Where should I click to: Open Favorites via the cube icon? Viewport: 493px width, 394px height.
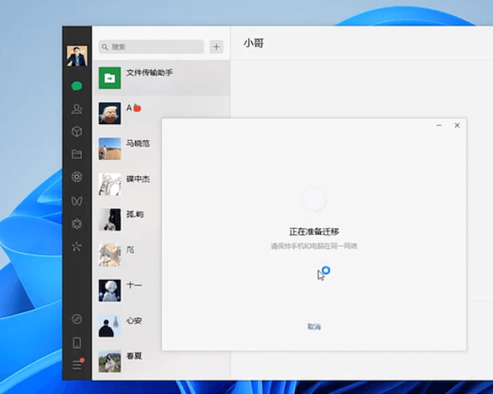(x=76, y=131)
